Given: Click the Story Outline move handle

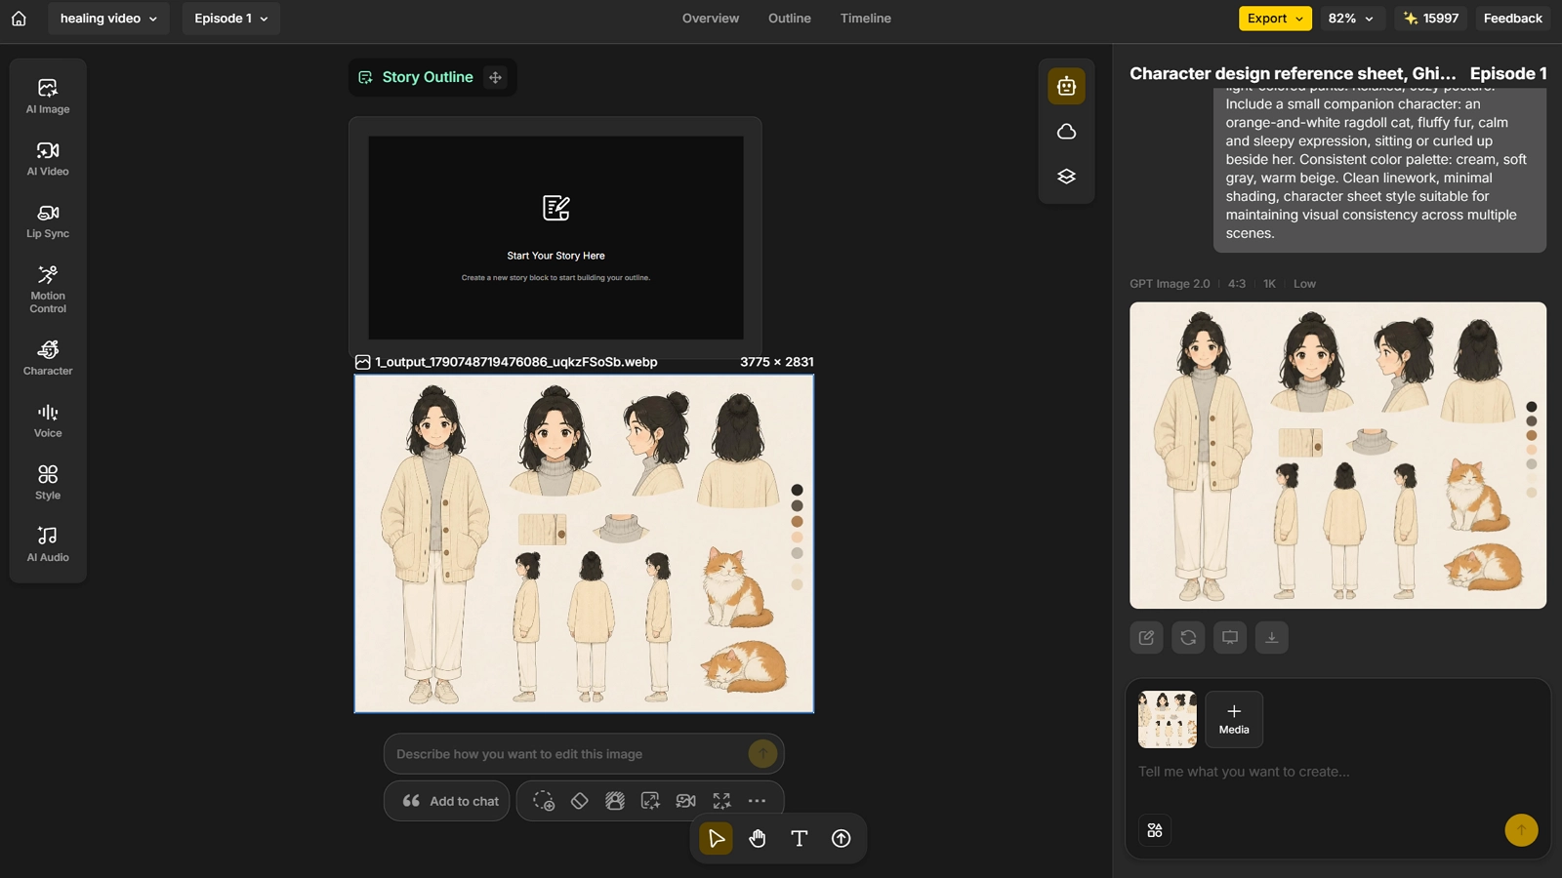Looking at the screenshot, I should [x=496, y=77].
